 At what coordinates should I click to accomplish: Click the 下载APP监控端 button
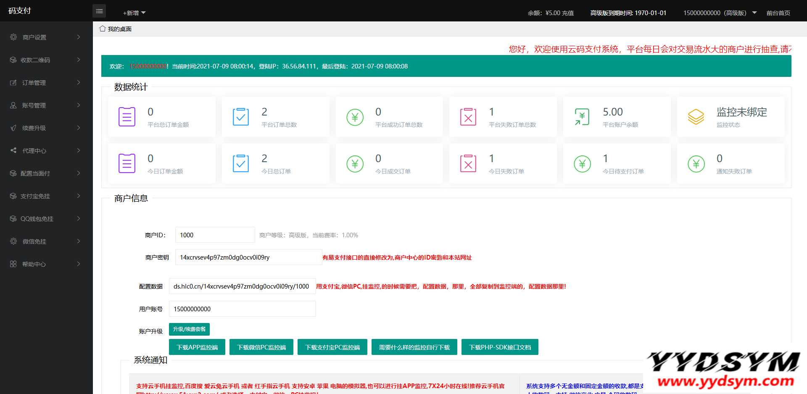tap(197, 347)
